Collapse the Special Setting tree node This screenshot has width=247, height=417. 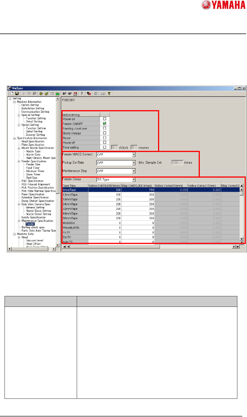point(19,115)
